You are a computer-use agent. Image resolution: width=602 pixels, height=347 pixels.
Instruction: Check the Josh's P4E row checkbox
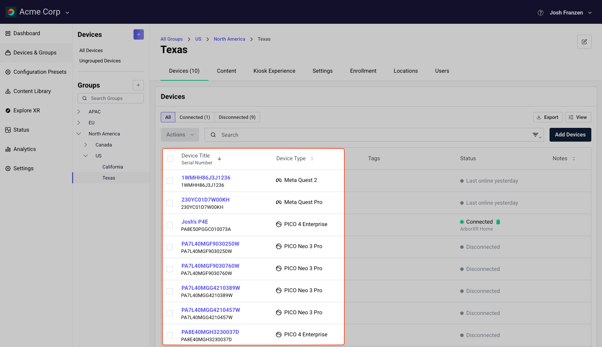tap(170, 225)
